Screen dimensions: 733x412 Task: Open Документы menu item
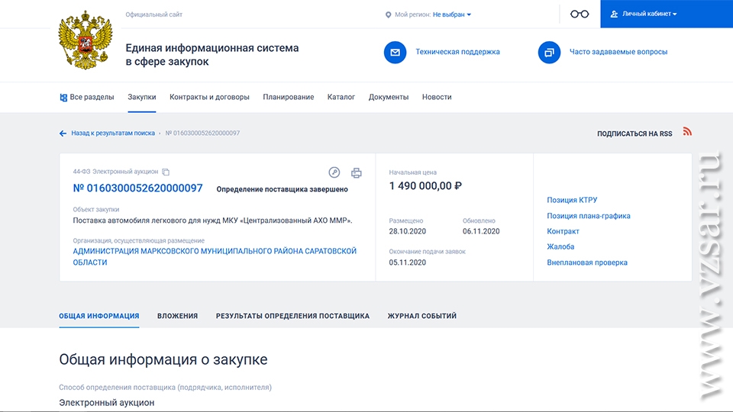tap(389, 97)
